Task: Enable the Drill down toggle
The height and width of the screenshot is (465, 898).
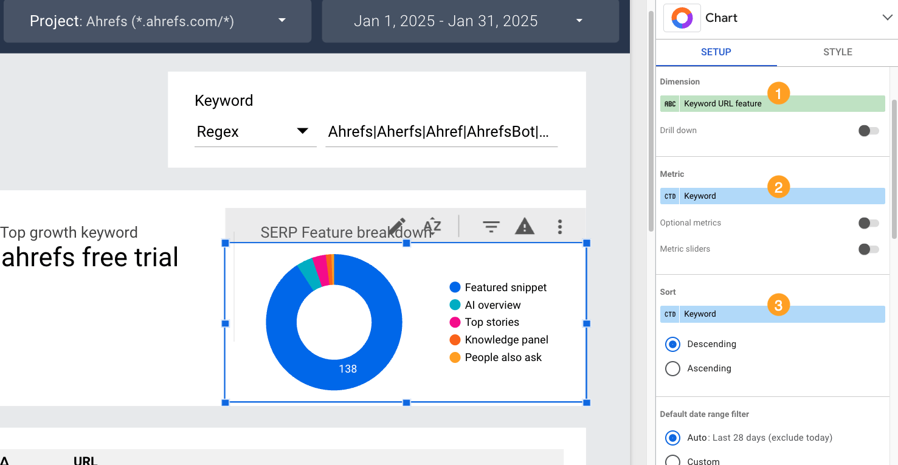Action: (x=868, y=130)
